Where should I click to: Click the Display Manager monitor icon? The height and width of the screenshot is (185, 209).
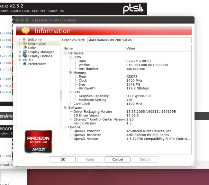tap(25, 52)
